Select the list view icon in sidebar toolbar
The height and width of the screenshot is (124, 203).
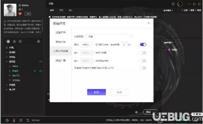20,41
